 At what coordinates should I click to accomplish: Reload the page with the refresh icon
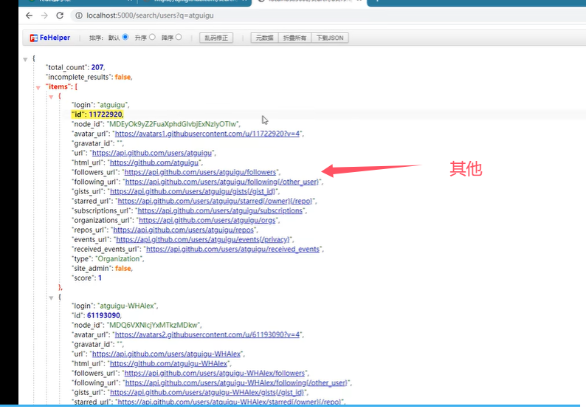point(60,16)
